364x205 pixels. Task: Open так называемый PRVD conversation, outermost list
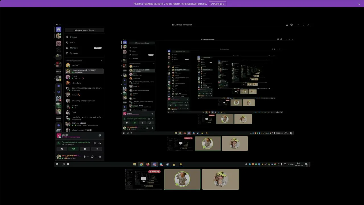[84, 71]
